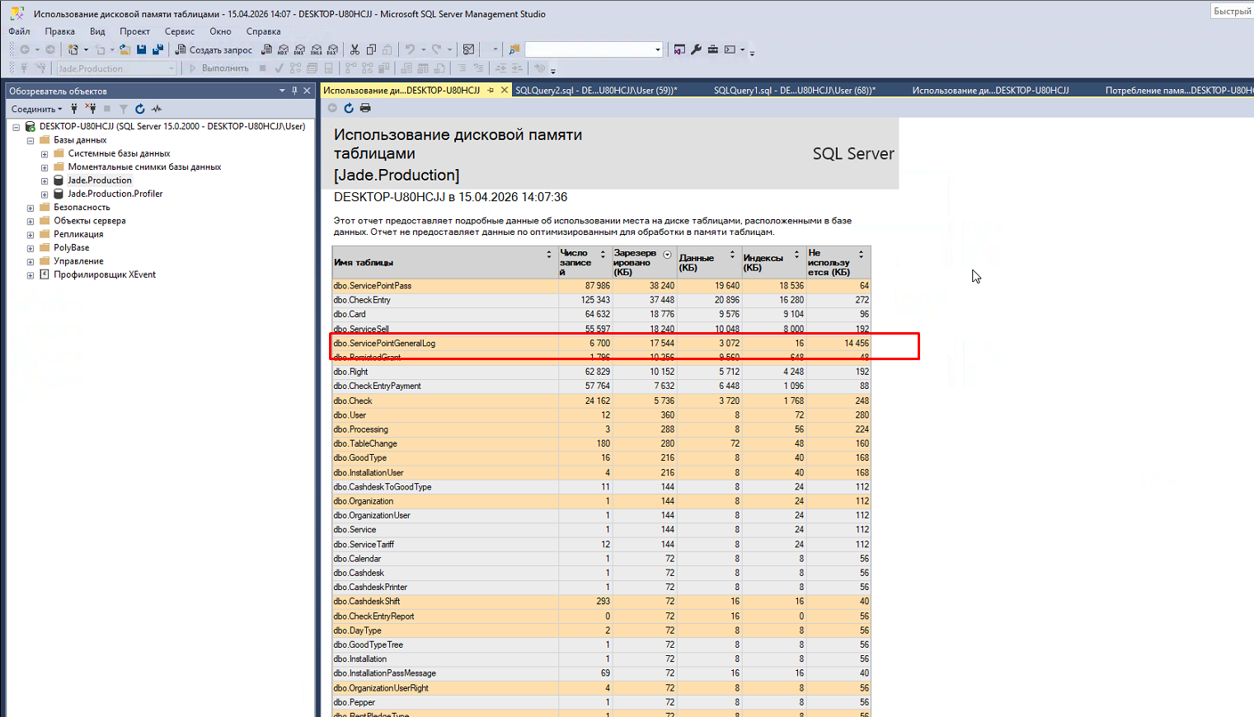Click the wrench properties icon in toolbar
This screenshot has width=1254, height=717.
point(696,49)
